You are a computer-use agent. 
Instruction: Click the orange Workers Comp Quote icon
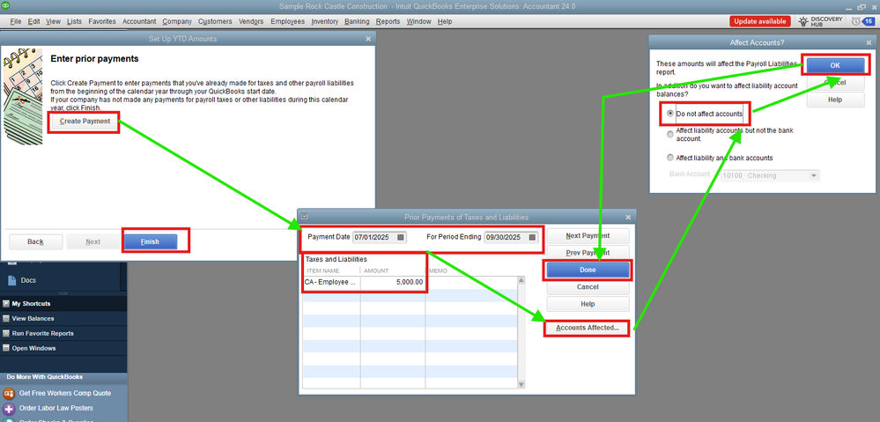pyautogui.click(x=8, y=393)
